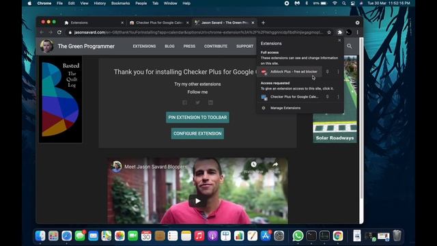Open Calendar from the Dock
Image resolution: width=437 pixels, height=246 pixels.
click(x=146, y=236)
